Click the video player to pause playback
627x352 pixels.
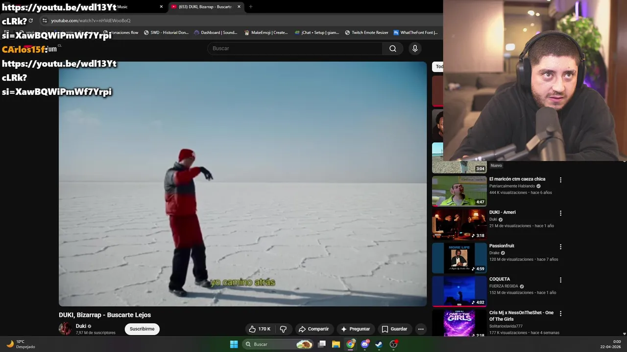point(242,184)
